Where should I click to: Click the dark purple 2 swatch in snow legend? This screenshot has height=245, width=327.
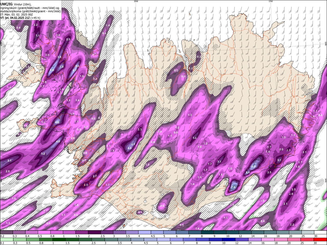(x=94, y=232)
